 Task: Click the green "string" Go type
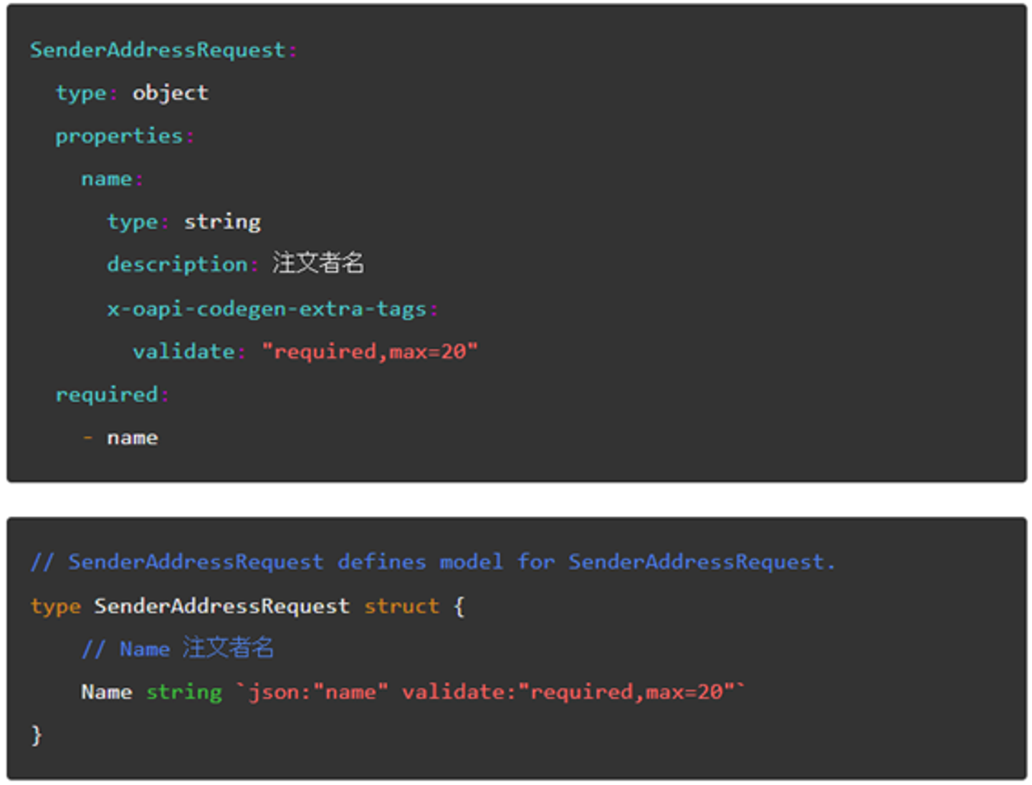pos(184,692)
